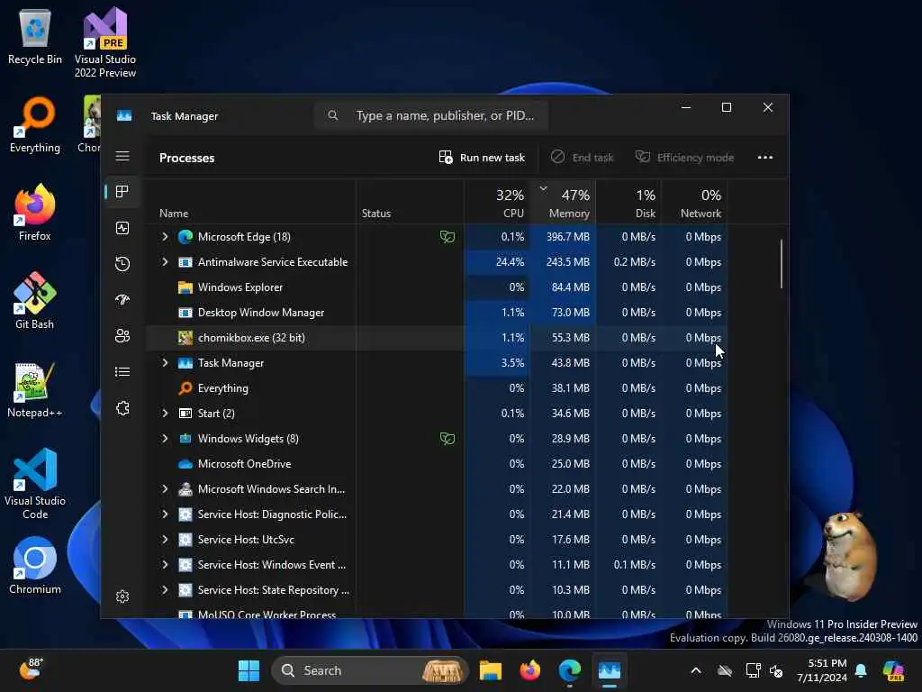Sort processes by the Memory column
Image resolution: width=922 pixels, height=692 pixels.
pos(563,202)
